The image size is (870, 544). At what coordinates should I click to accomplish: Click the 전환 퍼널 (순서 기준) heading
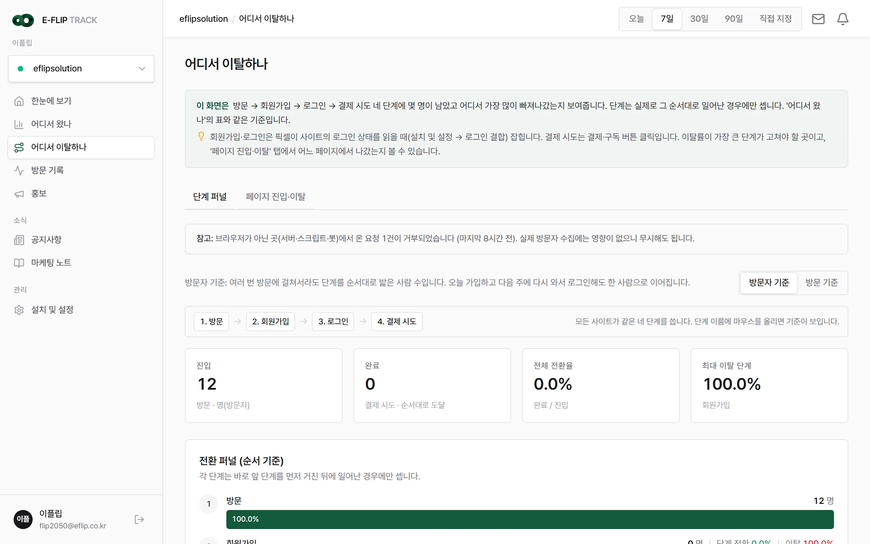click(241, 460)
